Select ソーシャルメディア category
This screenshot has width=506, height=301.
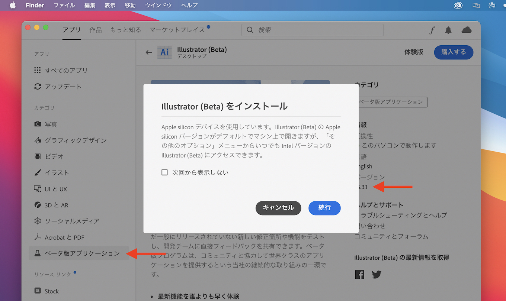(x=67, y=221)
